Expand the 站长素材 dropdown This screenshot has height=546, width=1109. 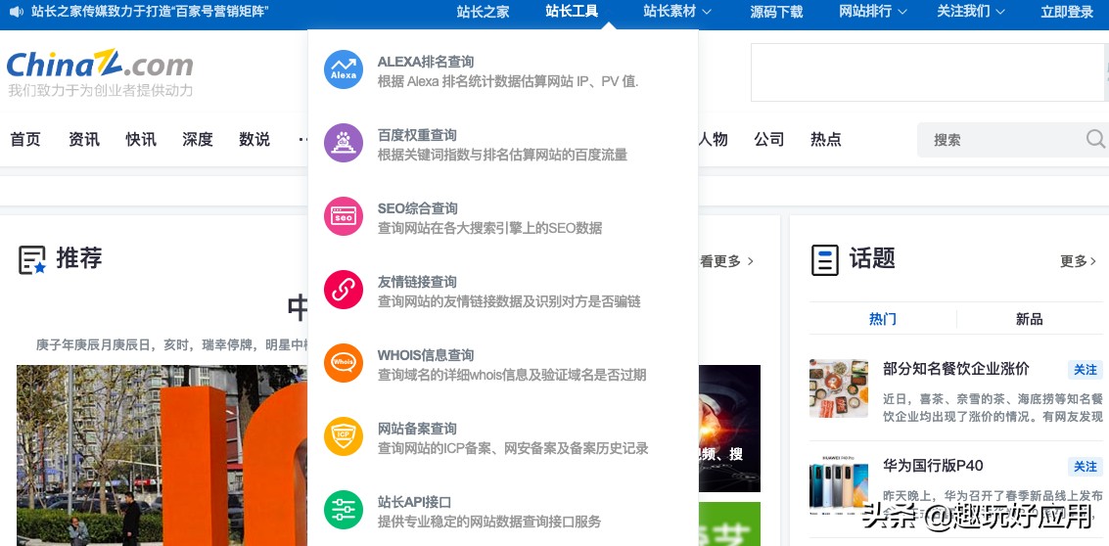[x=677, y=12]
